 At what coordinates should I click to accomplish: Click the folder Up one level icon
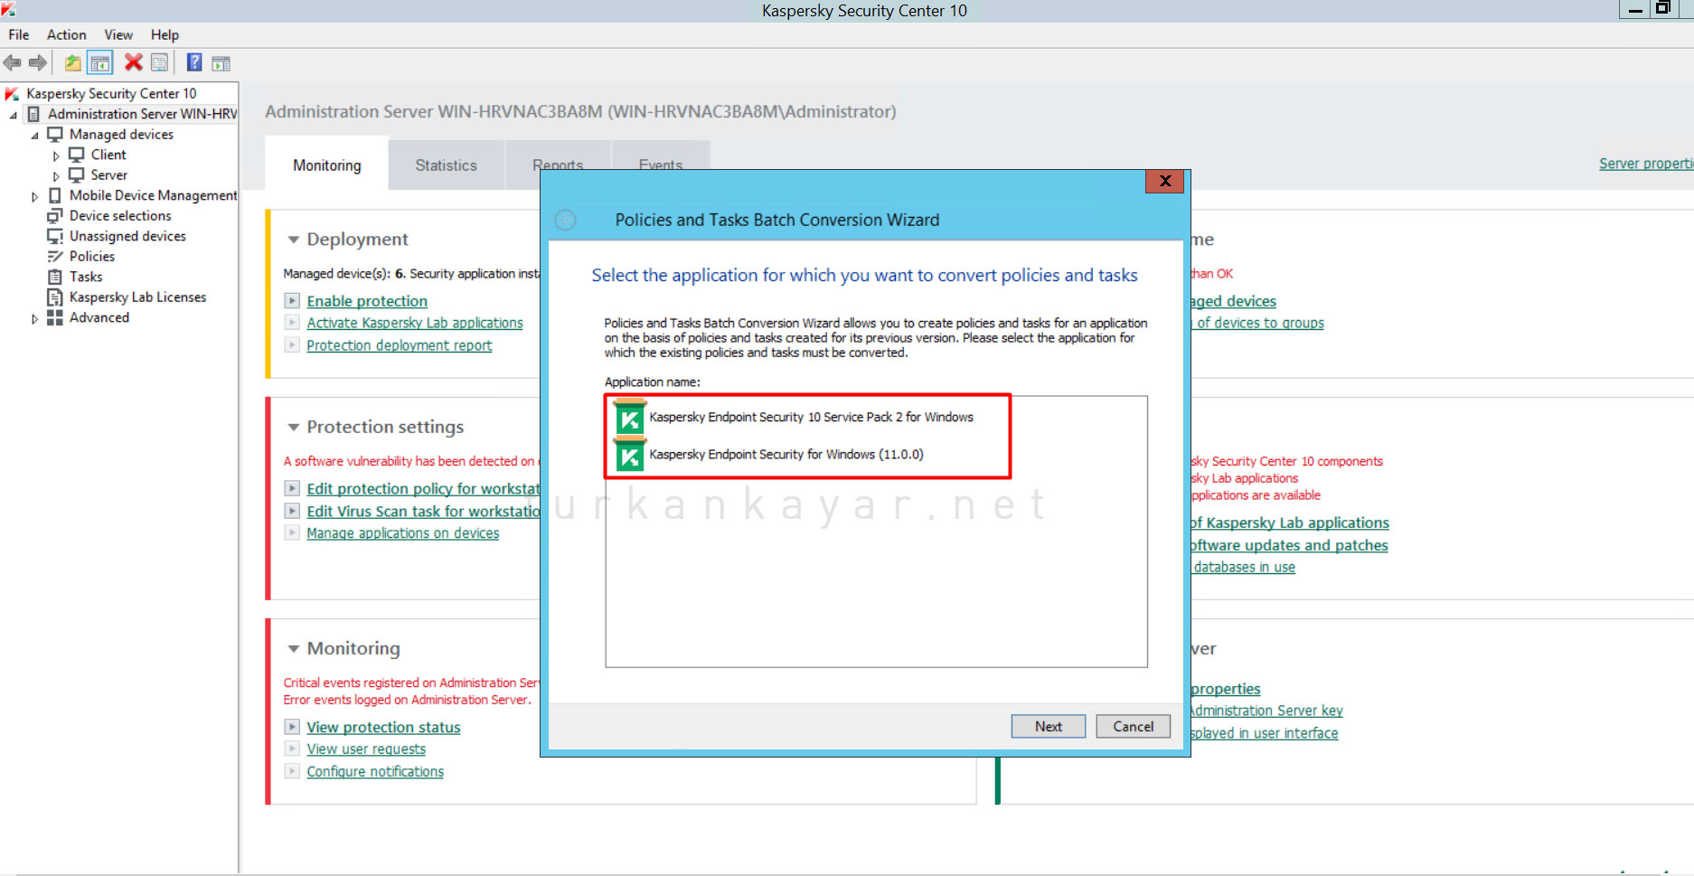tap(72, 62)
